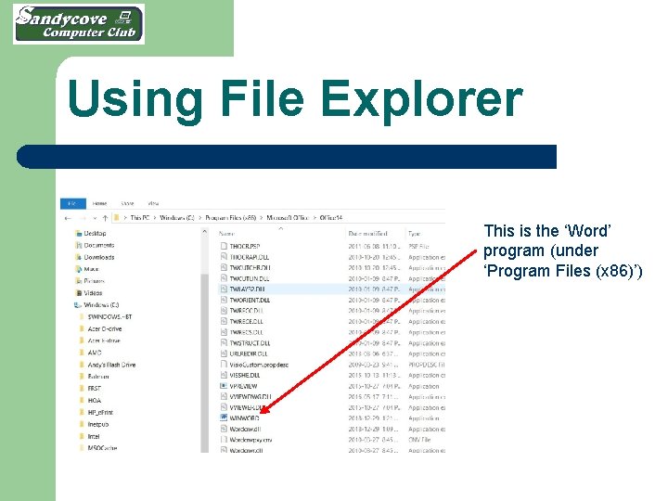Open the blue File tab
Screen dimensions: 668x501
pyautogui.click(x=73, y=203)
